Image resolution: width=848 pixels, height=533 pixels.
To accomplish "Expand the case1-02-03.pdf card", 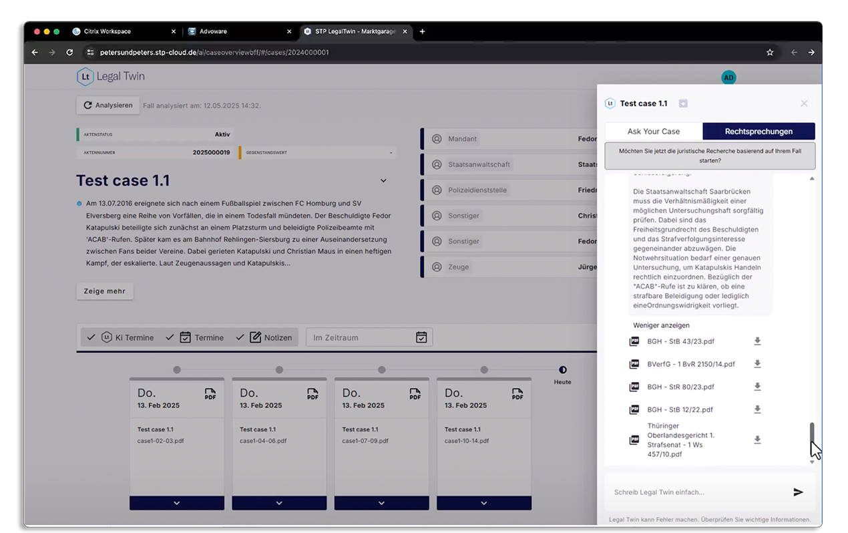I will (x=176, y=503).
